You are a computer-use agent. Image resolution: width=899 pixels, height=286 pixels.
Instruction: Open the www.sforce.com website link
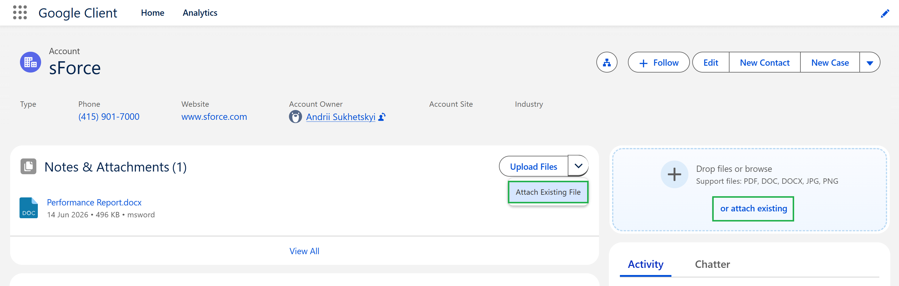point(214,117)
